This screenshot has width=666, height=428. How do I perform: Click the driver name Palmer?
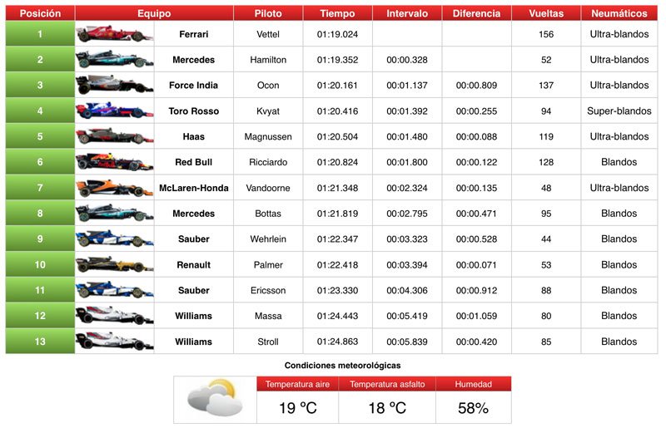click(268, 264)
